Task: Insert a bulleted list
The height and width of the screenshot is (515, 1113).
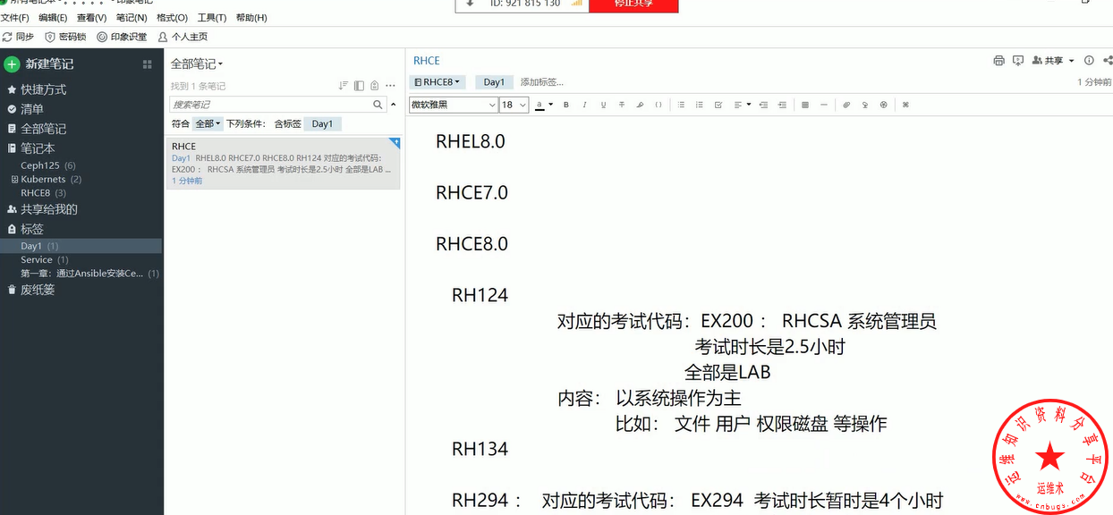Action: pos(681,105)
